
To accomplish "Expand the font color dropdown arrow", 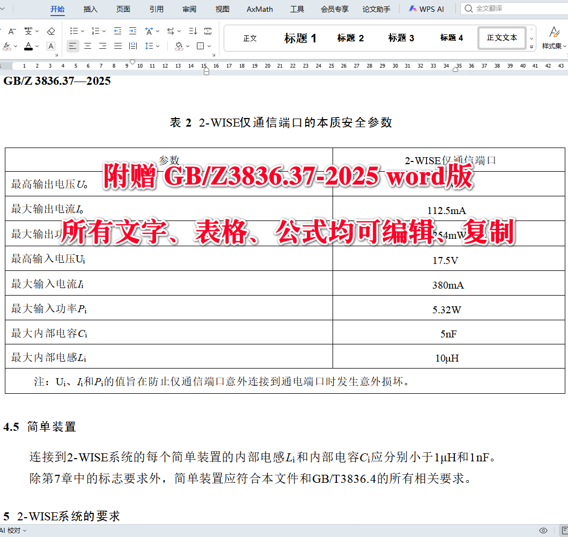I will click(37, 46).
